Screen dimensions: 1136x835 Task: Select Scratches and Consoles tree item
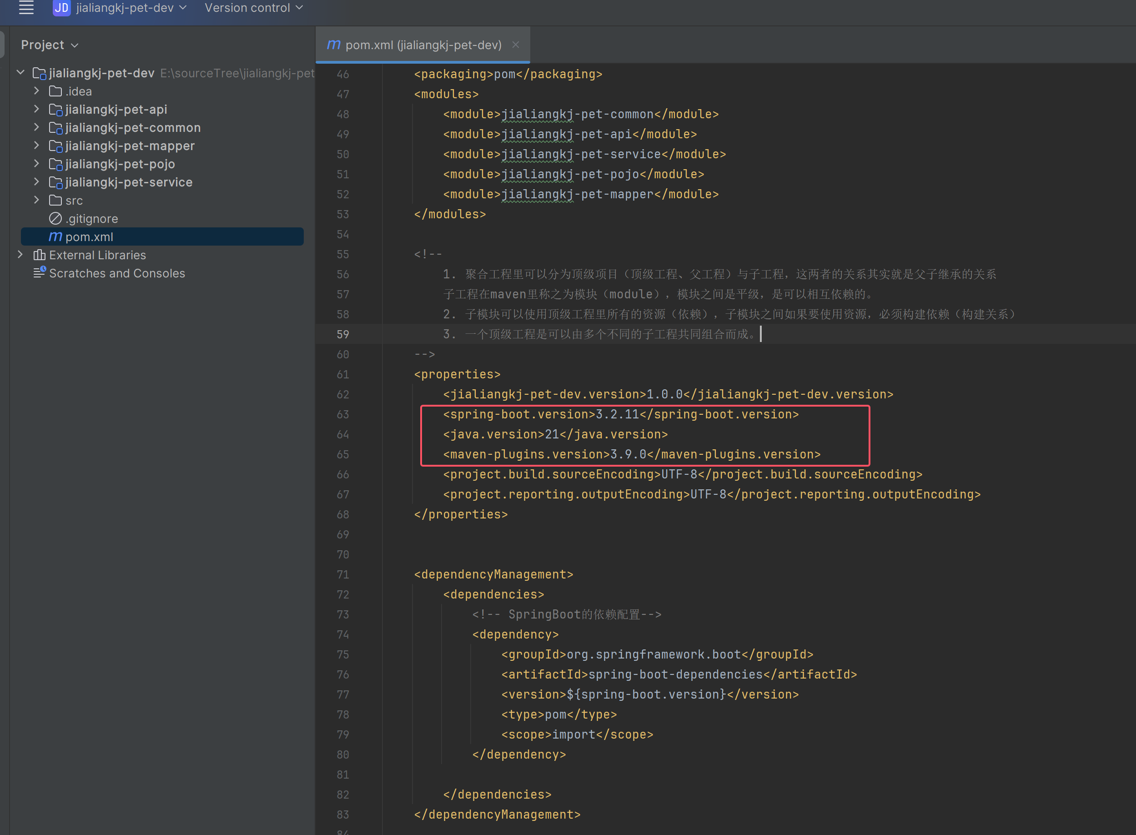click(x=117, y=273)
